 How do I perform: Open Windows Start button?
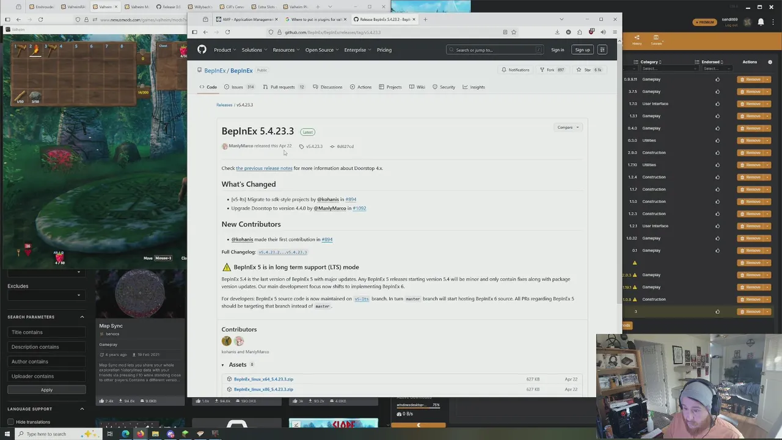point(7,434)
